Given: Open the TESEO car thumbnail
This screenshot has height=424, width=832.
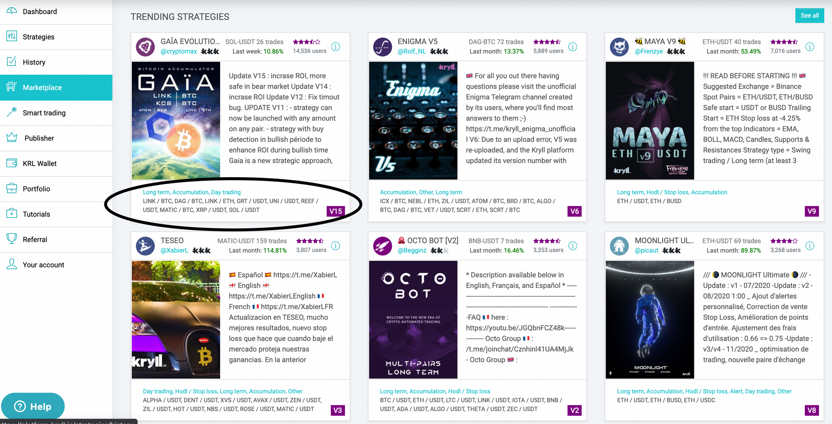Looking at the screenshot, I should 176,320.
